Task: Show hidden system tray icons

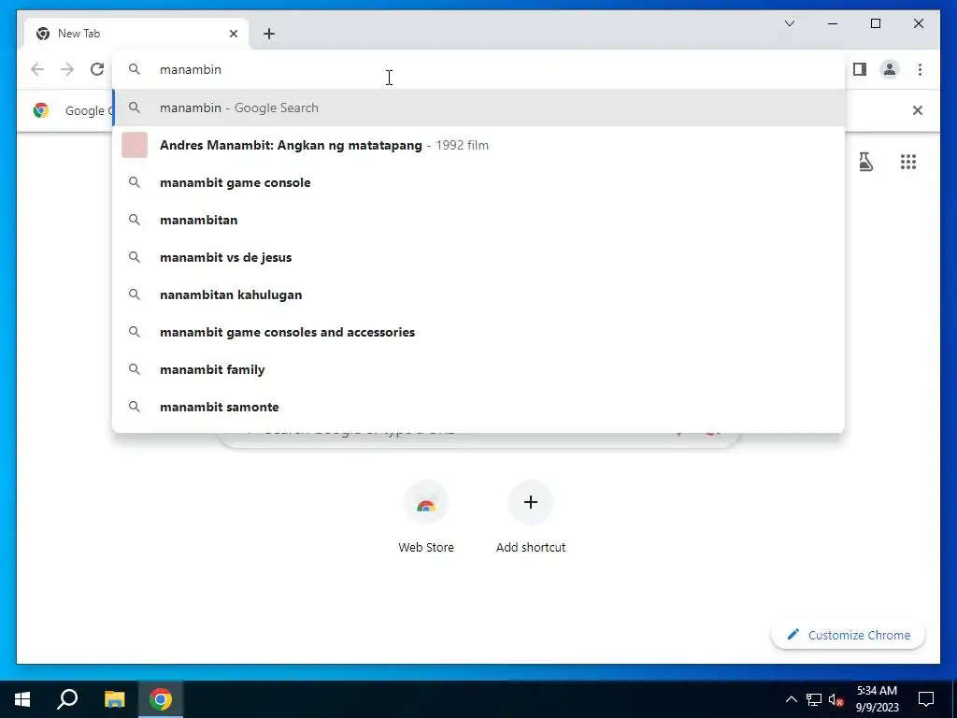Action: click(791, 699)
